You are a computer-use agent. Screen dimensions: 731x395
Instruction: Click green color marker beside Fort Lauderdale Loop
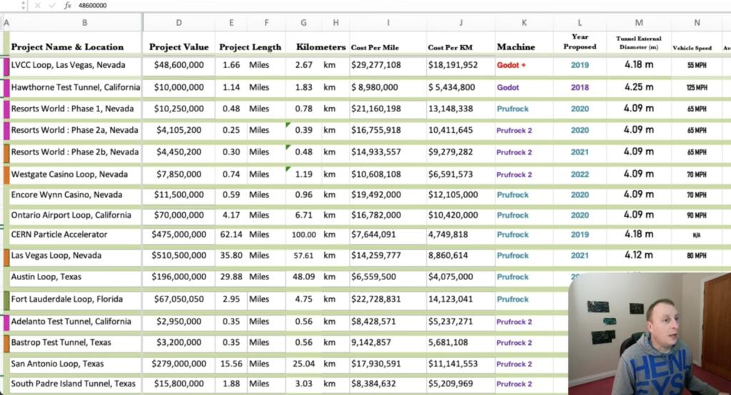tap(6, 299)
